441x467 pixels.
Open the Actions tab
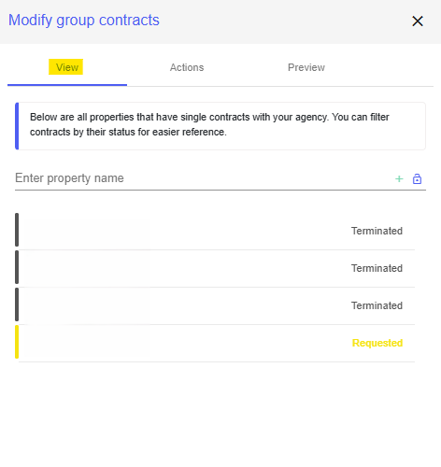pos(187,67)
